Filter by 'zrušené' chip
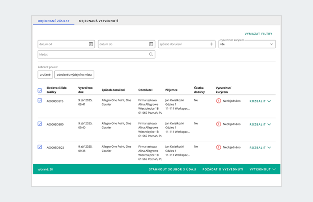Screen dimensions: 313x202 (45, 75)
